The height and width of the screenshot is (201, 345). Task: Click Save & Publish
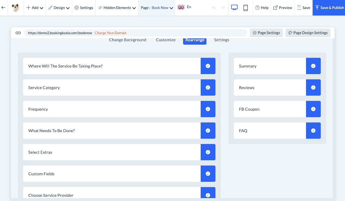(329, 8)
